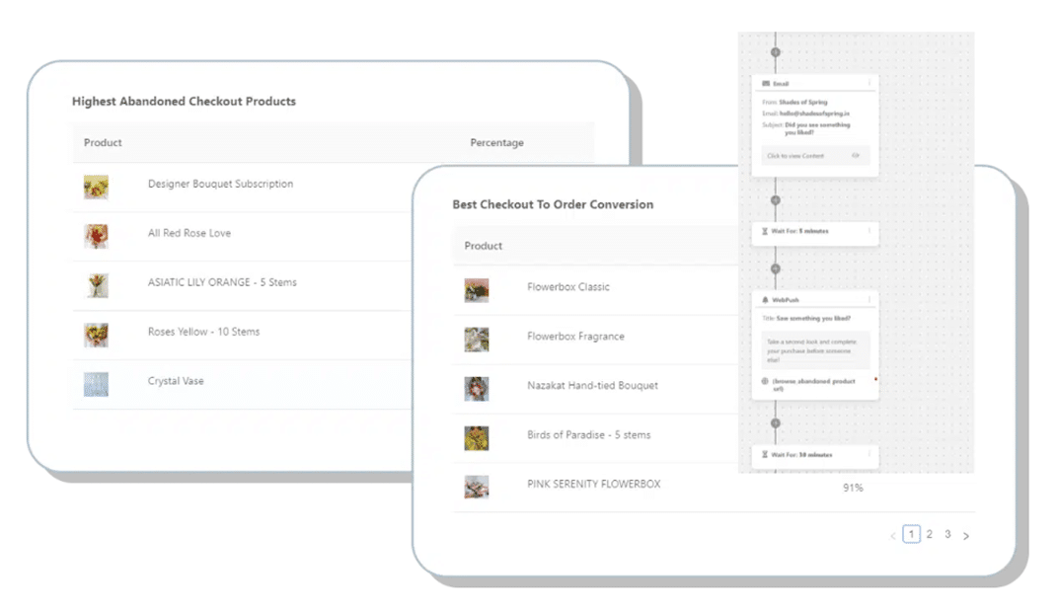Click the Percentage column header
Screen dimensions: 1056x610
496,143
